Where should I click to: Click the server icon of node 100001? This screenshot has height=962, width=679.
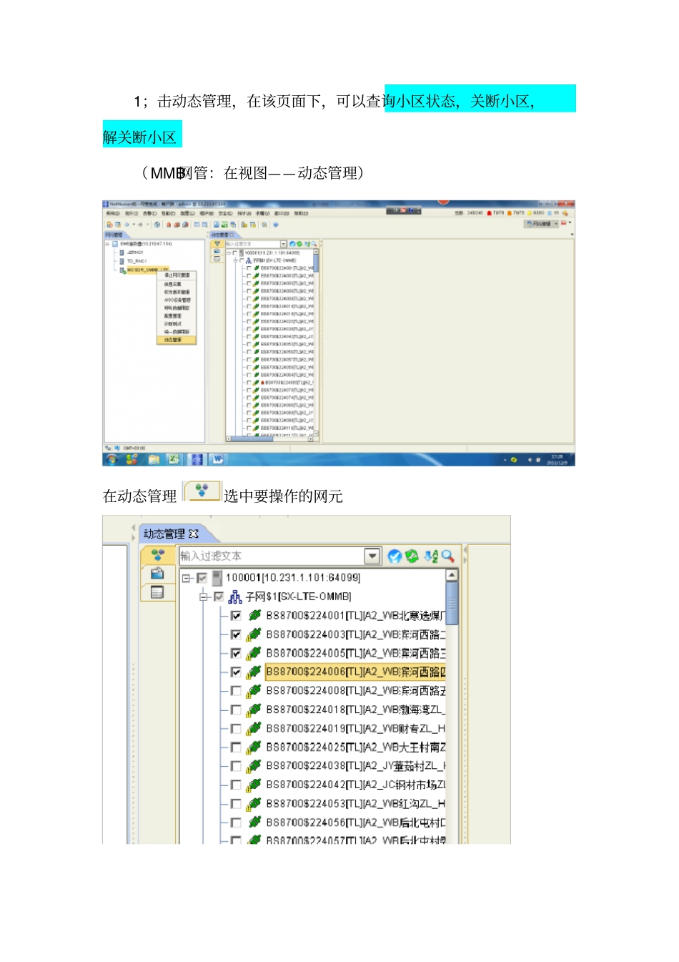(x=217, y=577)
